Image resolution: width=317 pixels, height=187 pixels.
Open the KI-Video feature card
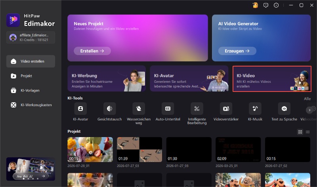point(272,79)
